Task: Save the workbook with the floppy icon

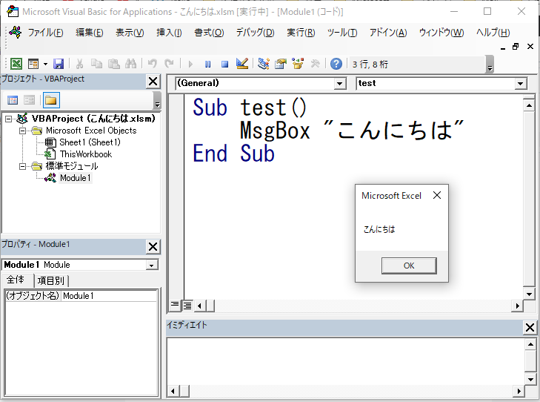Action: 59,64
